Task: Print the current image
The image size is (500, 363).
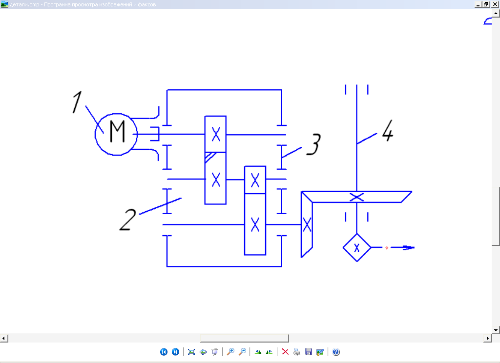Action: click(296, 352)
